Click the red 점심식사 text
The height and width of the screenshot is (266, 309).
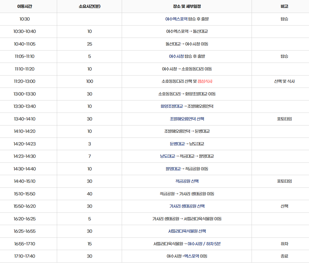(205, 82)
